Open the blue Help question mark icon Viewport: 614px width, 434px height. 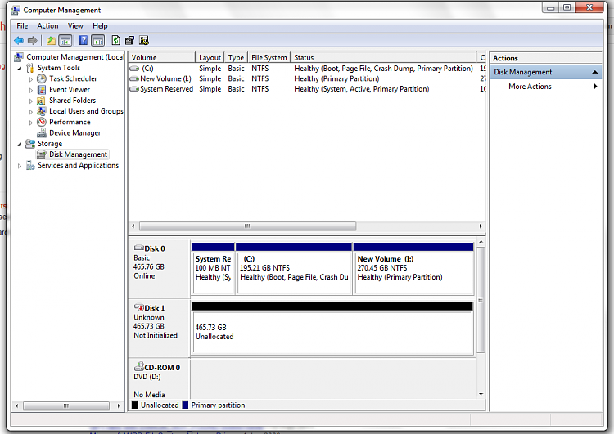pos(84,40)
